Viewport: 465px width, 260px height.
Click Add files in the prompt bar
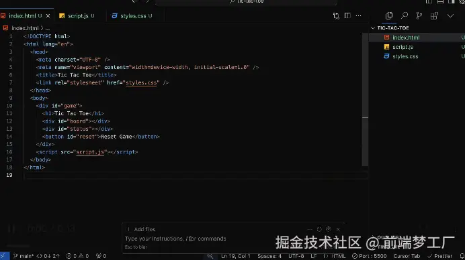point(144,229)
